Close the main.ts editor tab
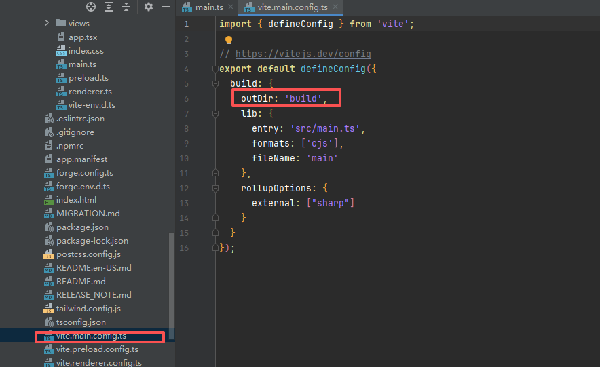Viewport: 600px width, 367px height. 231,7
